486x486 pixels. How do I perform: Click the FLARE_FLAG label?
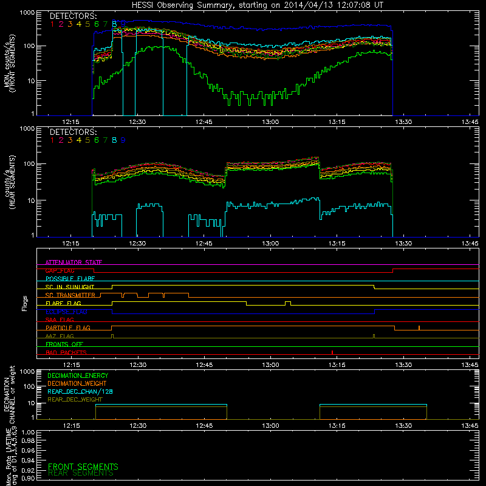point(63,303)
